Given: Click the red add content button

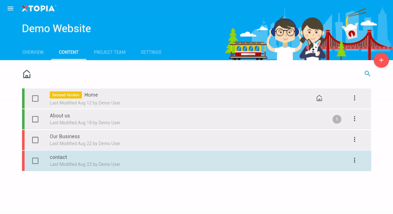Looking at the screenshot, I should pos(381,60).
